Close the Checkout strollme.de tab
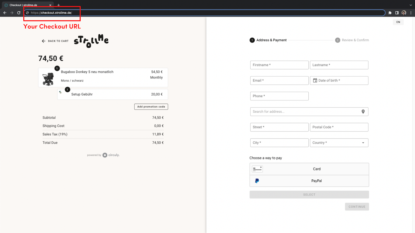The width and height of the screenshot is (415, 233). [x=50, y=5]
